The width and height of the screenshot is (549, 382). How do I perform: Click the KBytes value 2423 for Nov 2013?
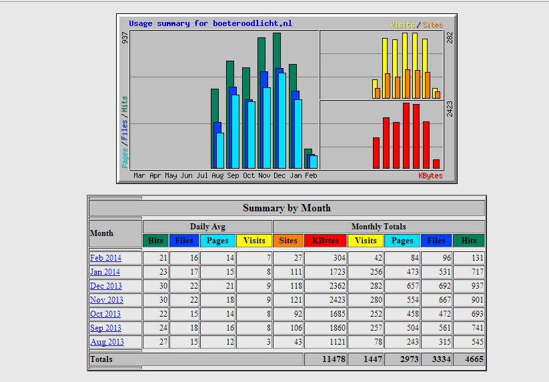[337, 300]
